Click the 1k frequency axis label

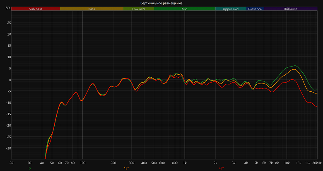[x=185, y=163]
